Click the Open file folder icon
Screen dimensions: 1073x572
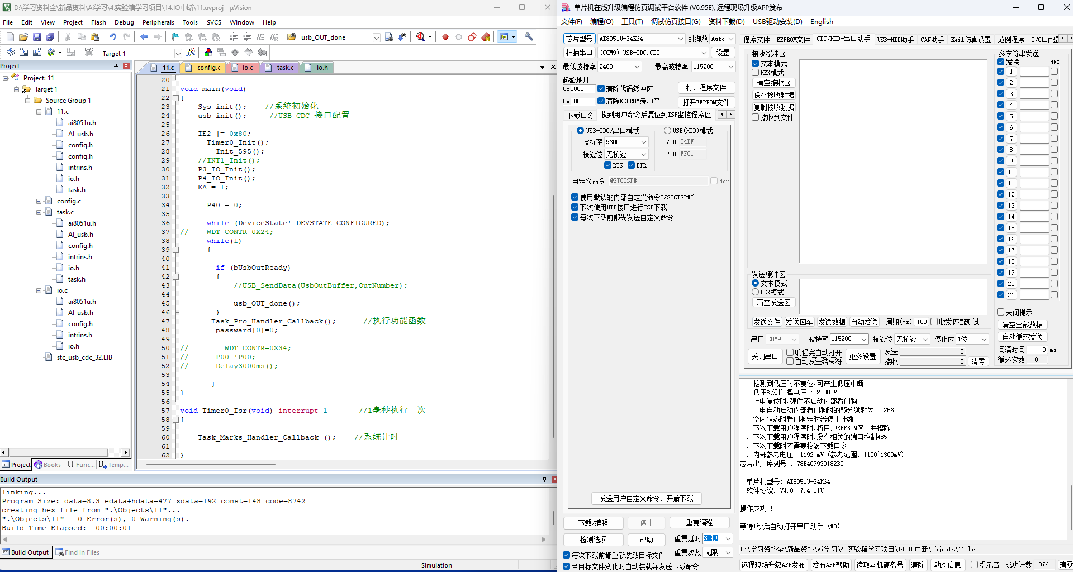tap(23, 37)
